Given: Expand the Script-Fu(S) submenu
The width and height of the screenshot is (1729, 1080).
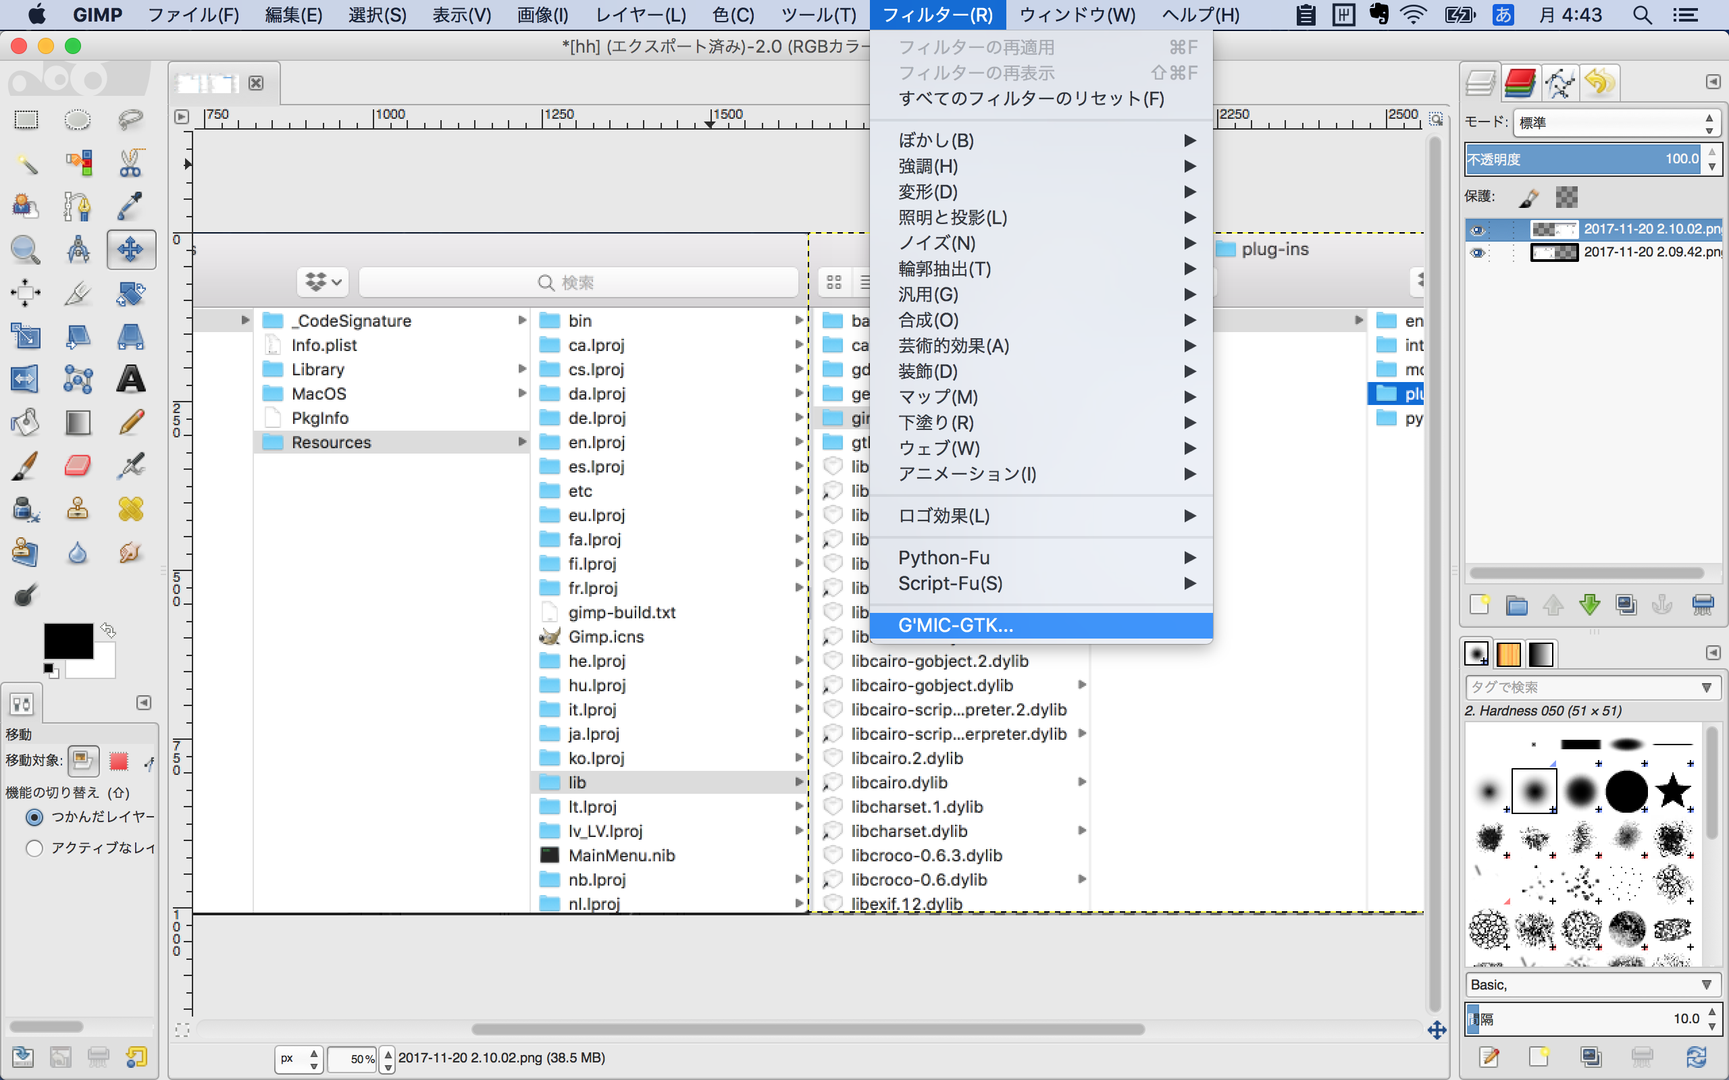Looking at the screenshot, I should [x=1041, y=584].
